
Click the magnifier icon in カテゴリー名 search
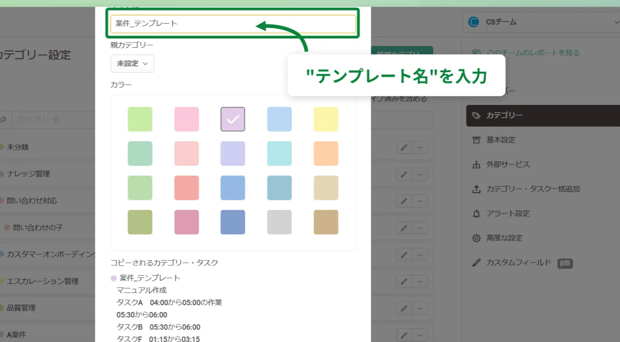tap(4, 119)
